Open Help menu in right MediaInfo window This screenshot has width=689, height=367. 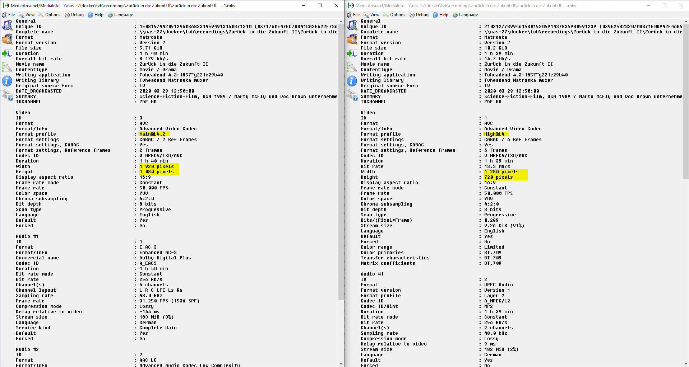tap(441, 15)
